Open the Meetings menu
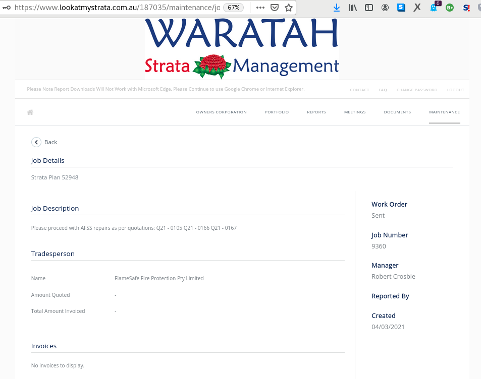 [x=355, y=112]
